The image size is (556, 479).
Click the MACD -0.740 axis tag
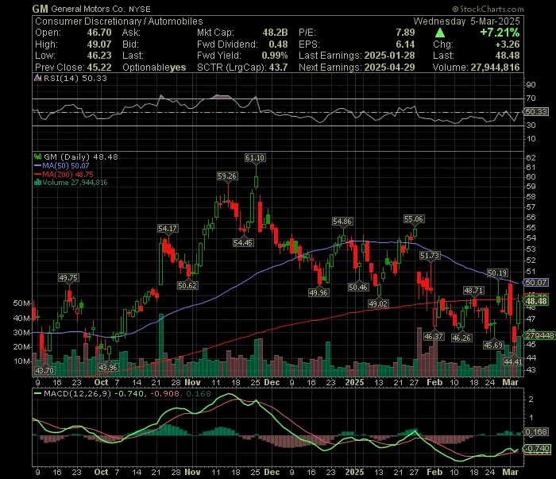click(x=537, y=449)
